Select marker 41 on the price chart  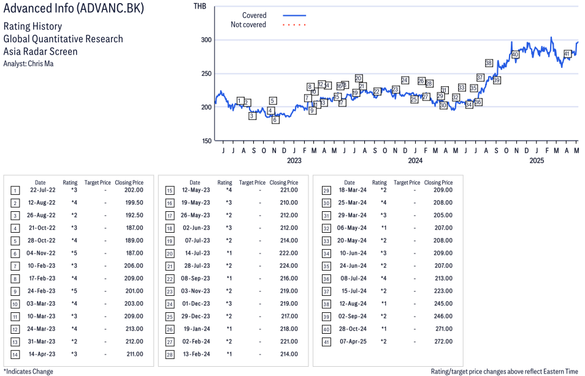[567, 54]
